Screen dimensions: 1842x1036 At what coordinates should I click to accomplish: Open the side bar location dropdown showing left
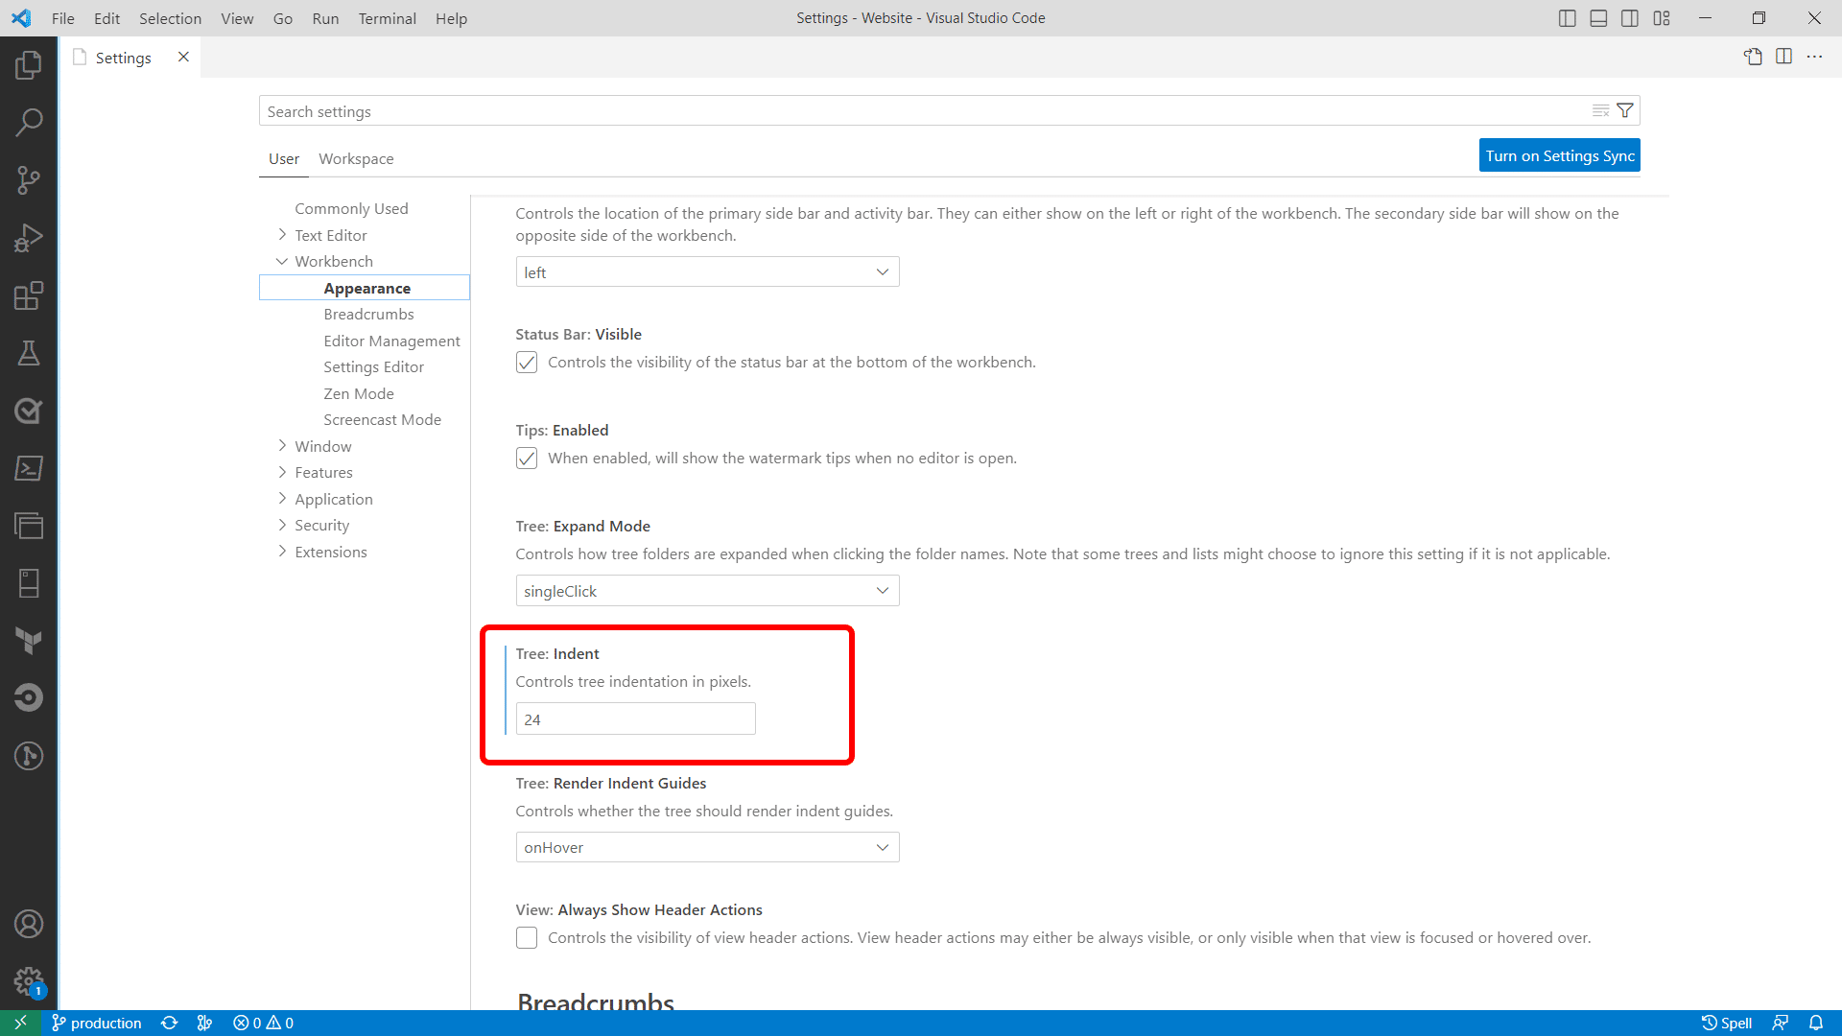708,272
